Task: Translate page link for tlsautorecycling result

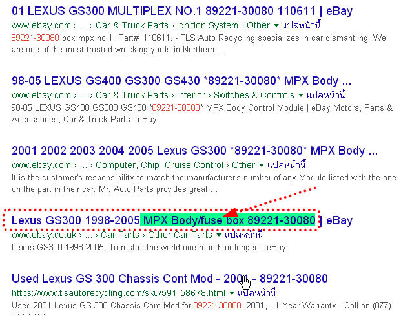Action: (x=257, y=293)
